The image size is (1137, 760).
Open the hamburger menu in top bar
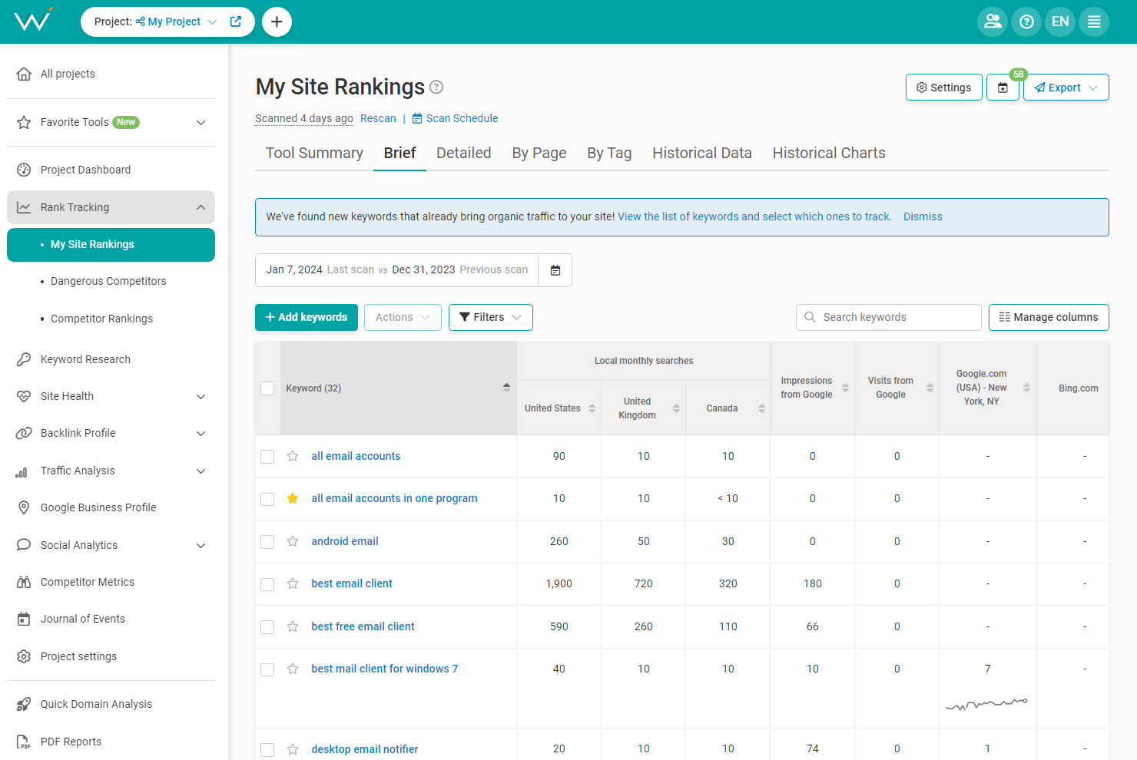click(x=1094, y=21)
